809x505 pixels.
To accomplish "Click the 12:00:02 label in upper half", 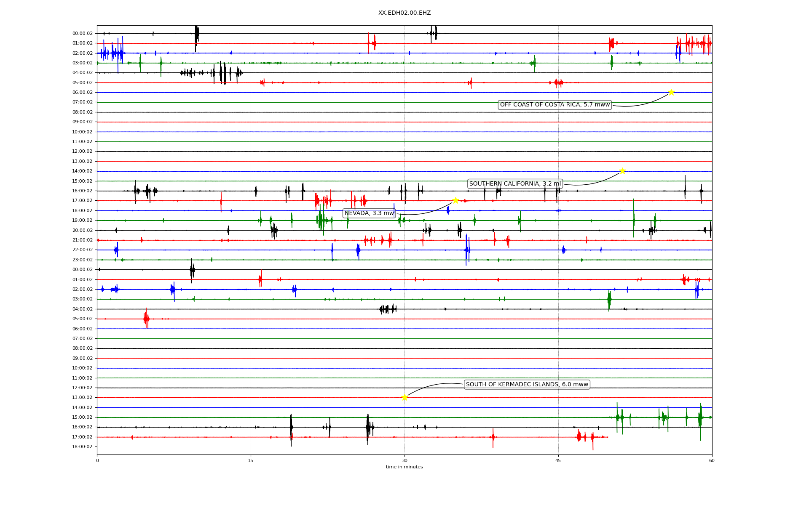I will click(83, 151).
